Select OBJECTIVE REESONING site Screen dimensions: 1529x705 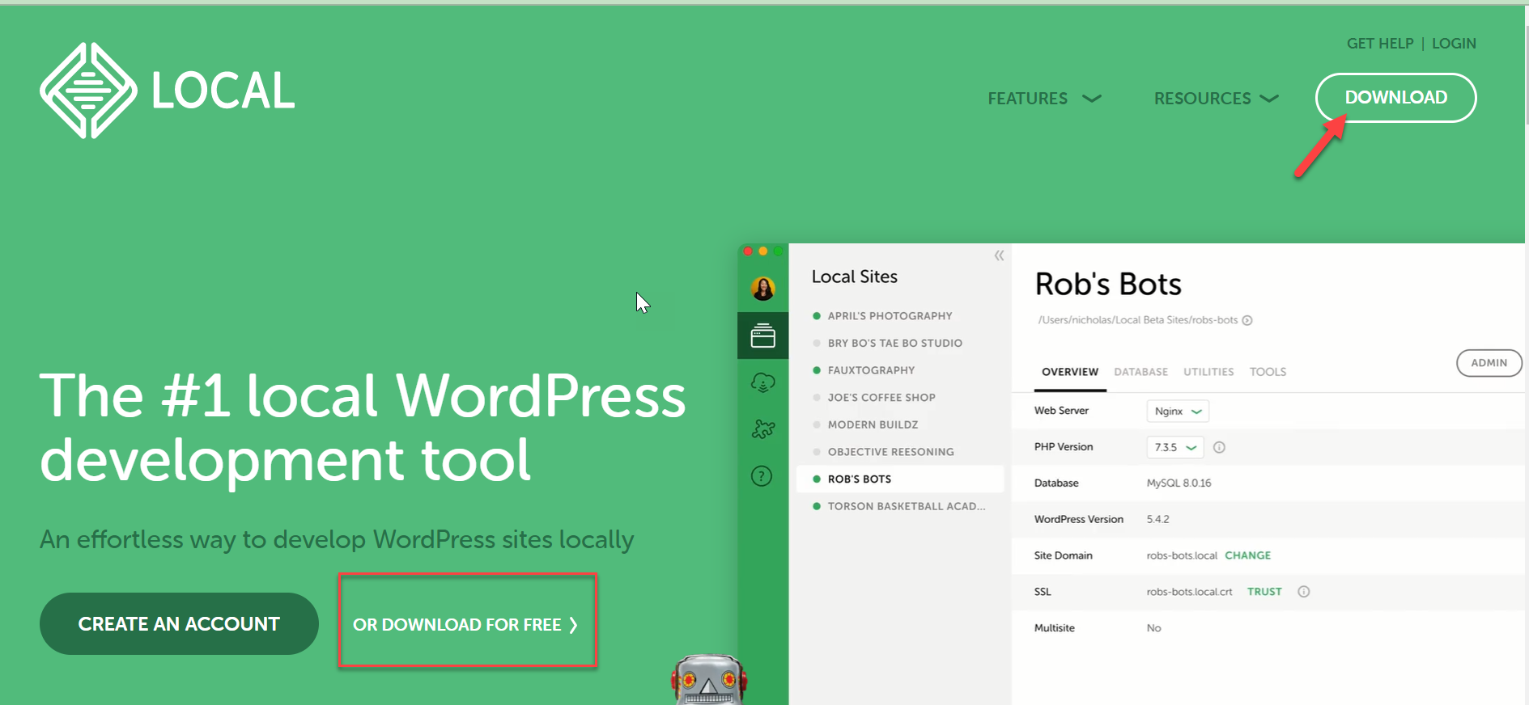point(890,452)
